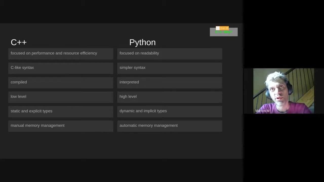Select the 'focused on readability' box
This screenshot has height=182, width=324.
(170, 53)
